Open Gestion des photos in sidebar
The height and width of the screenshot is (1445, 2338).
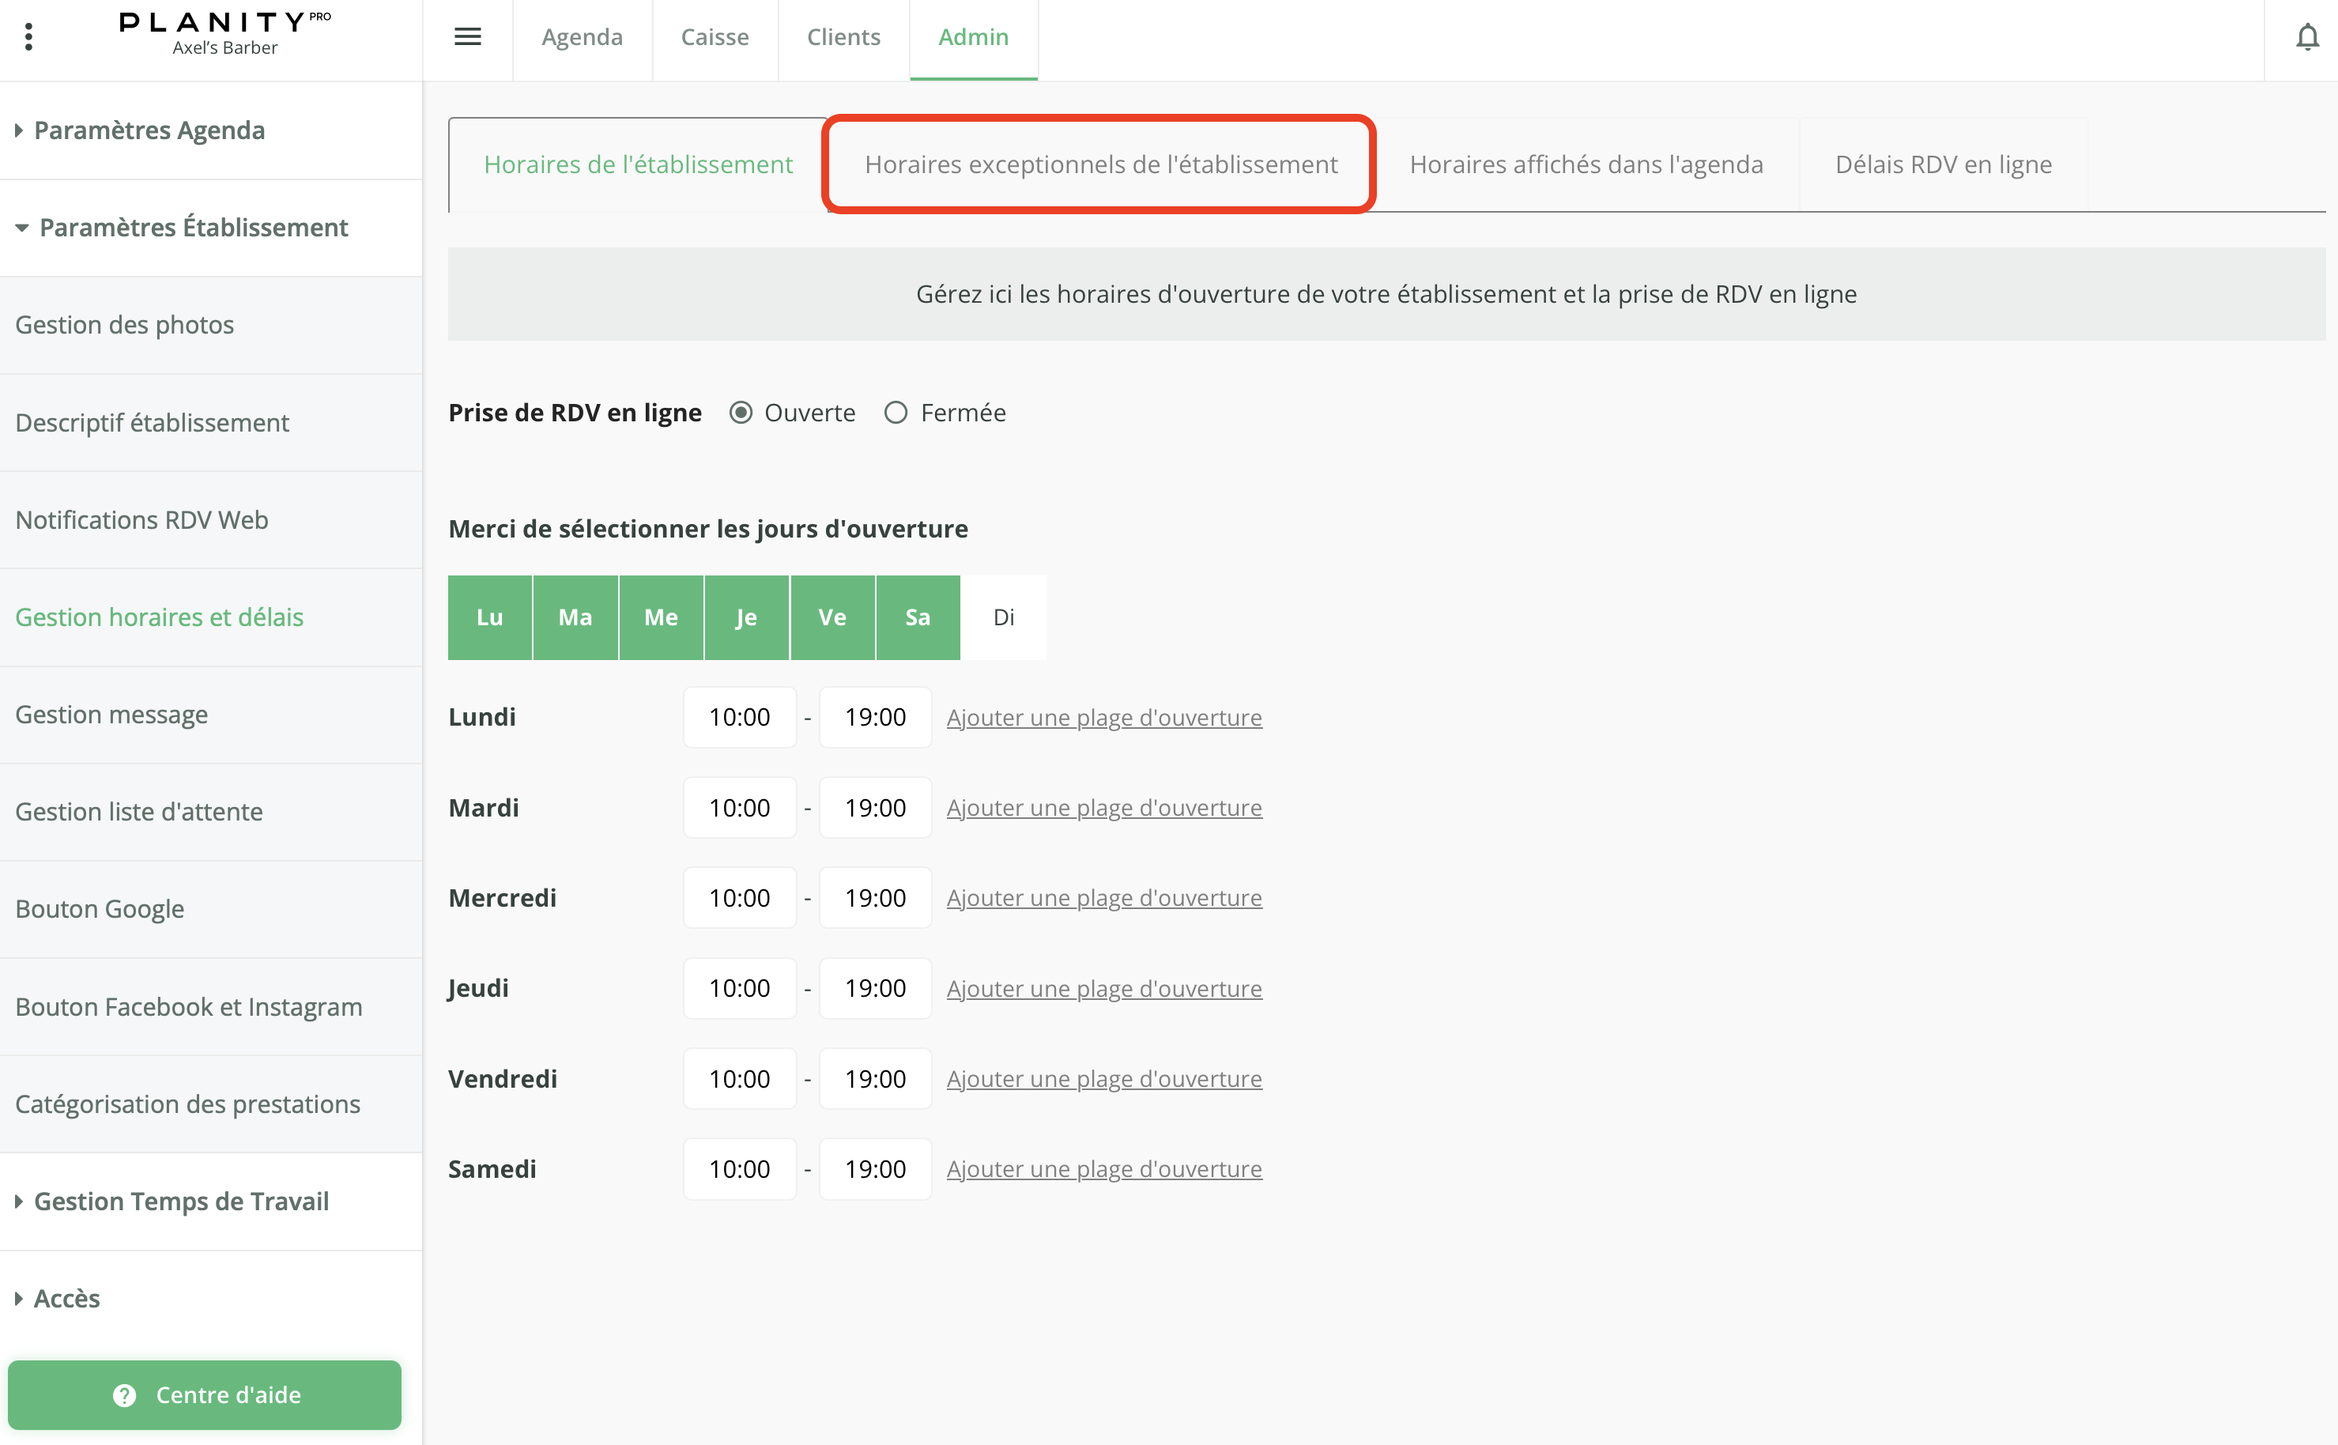click(124, 325)
